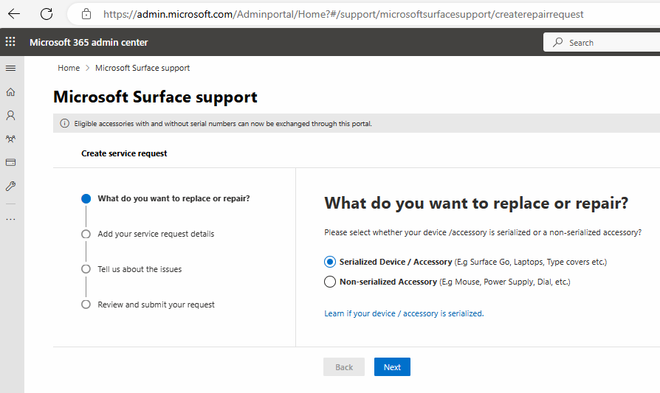The image size is (660, 393).
Task: Collapse the navigation menu hamburger icon
Action: click(x=10, y=68)
